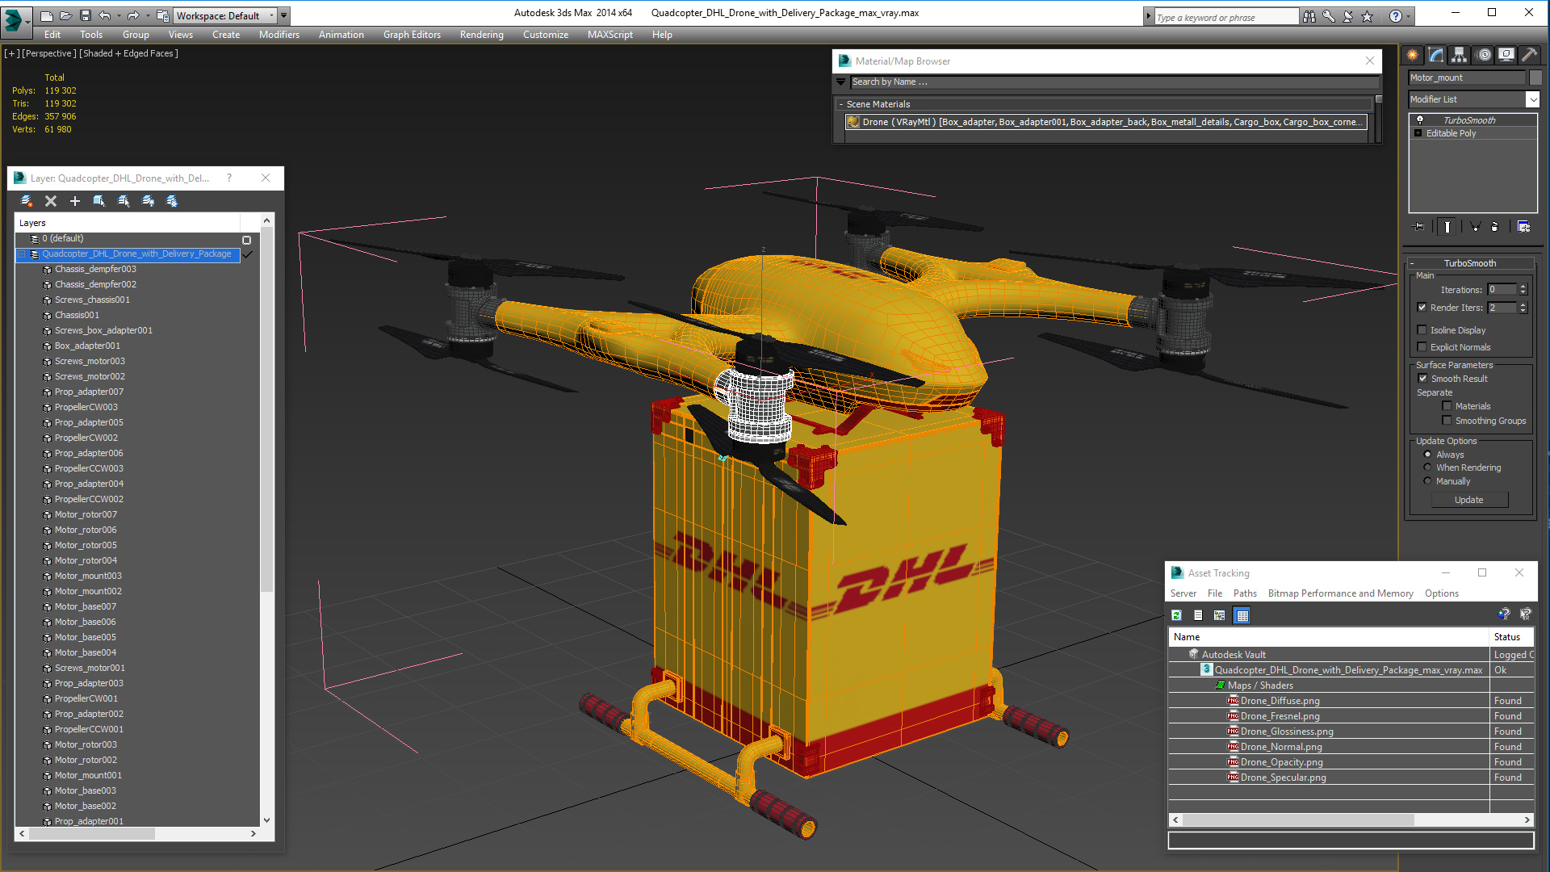Open the Create panel tab icon

1413,55
